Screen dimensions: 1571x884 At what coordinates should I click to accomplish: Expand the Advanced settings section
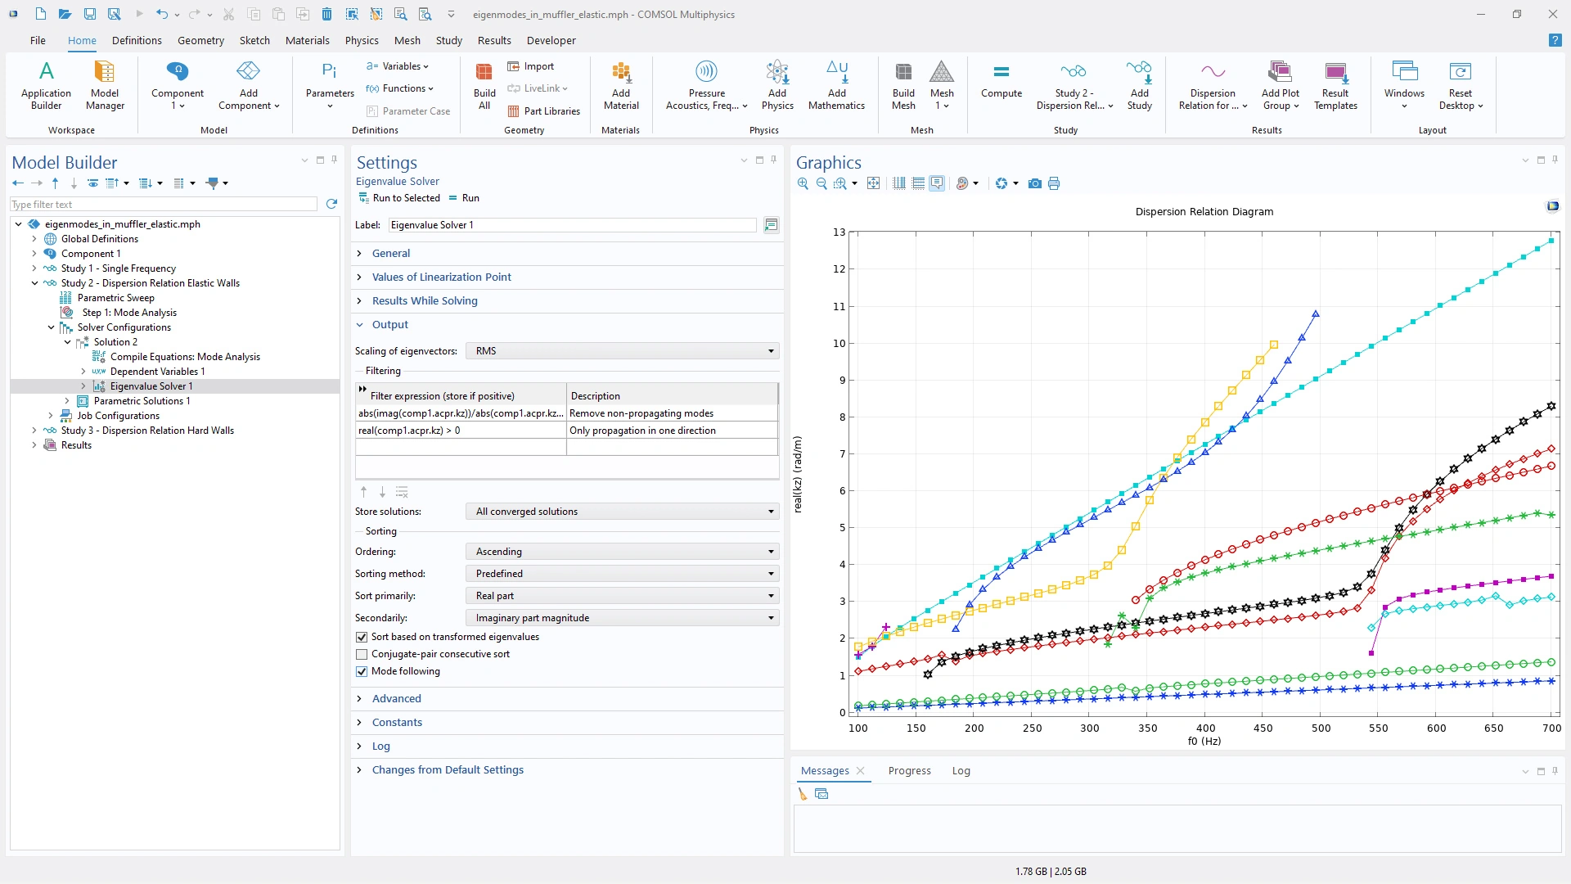tap(396, 698)
